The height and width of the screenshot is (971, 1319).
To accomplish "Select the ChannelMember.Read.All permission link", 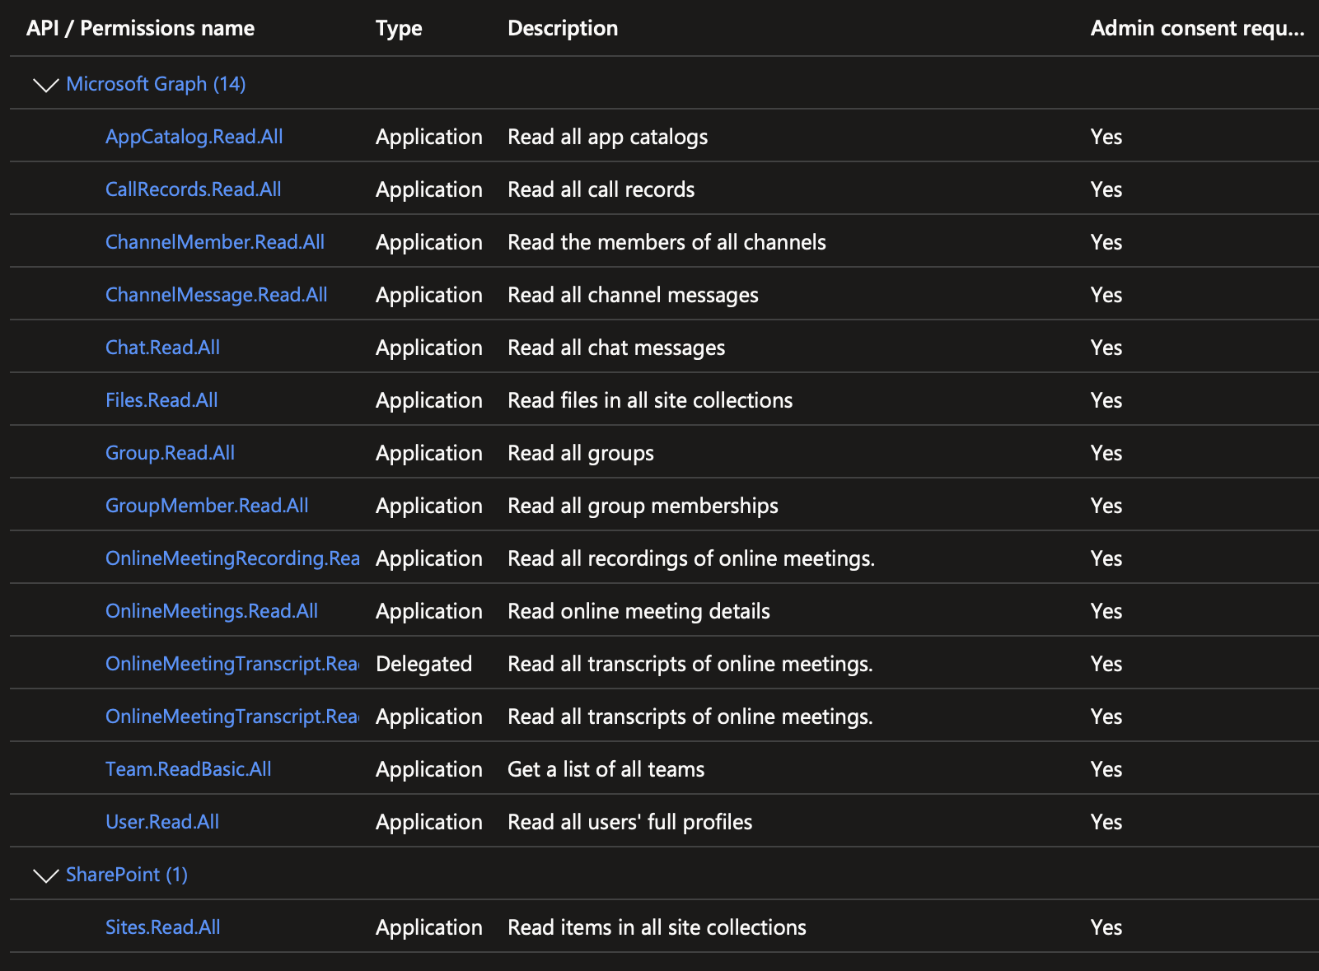I will click(x=215, y=242).
